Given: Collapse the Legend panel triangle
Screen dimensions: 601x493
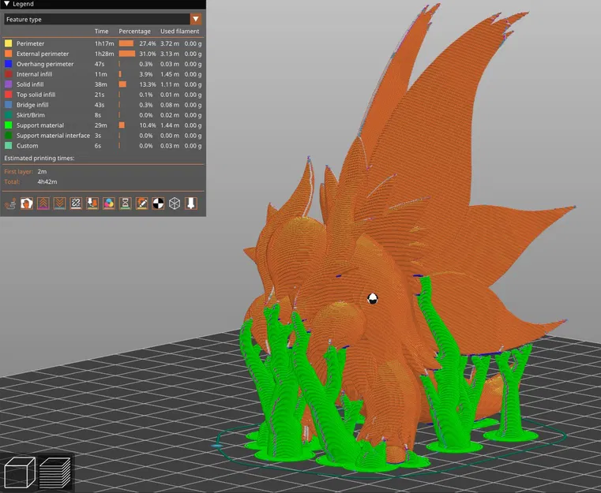Looking at the screenshot, I should click(6, 4).
